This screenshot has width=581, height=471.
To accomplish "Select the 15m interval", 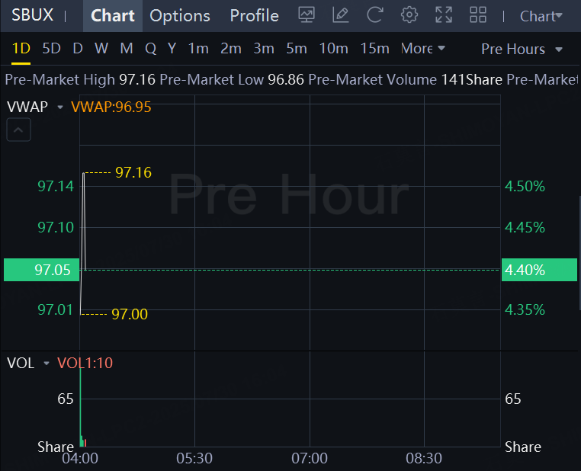I will (x=374, y=49).
